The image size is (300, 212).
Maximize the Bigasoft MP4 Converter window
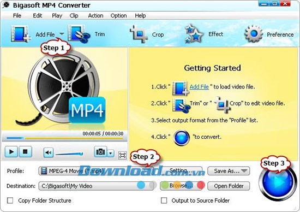(x=275, y=3)
